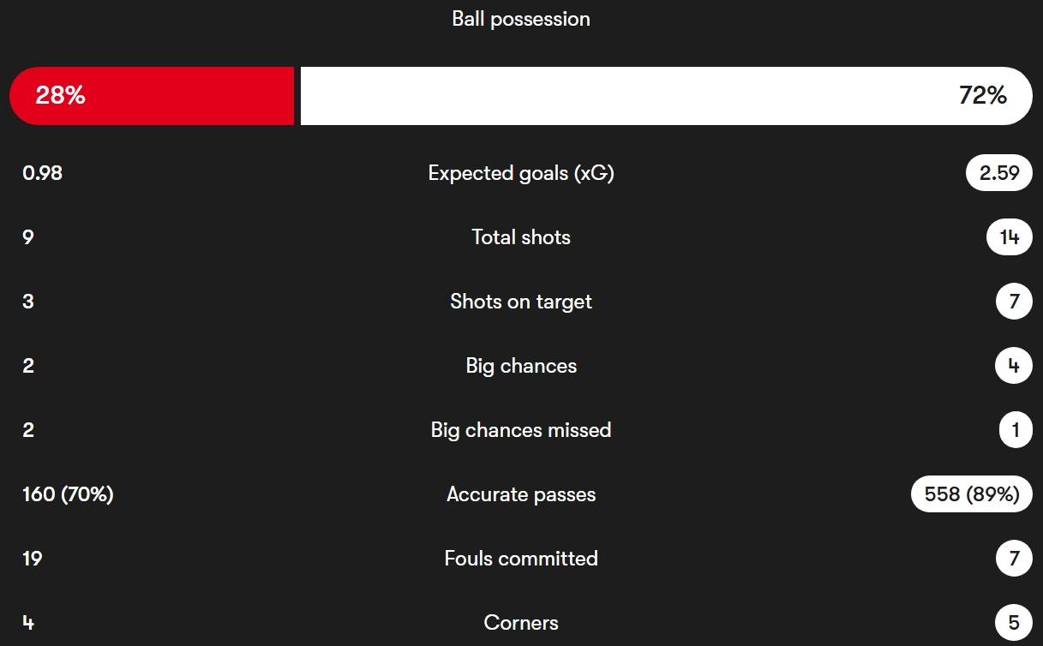Select the Ball possession heading

[x=521, y=19]
